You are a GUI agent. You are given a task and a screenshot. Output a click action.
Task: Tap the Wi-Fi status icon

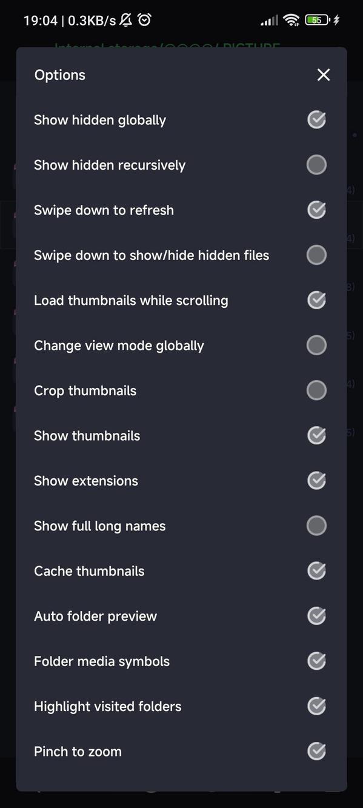click(291, 19)
